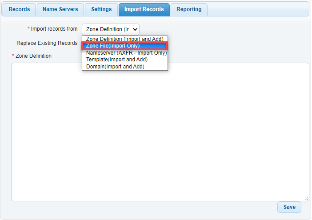Click the Replace Existing Records label

[47, 43]
